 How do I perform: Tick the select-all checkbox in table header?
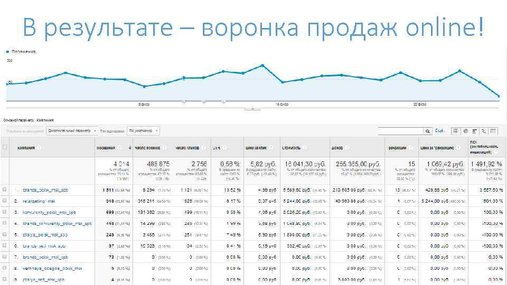click(x=5, y=147)
